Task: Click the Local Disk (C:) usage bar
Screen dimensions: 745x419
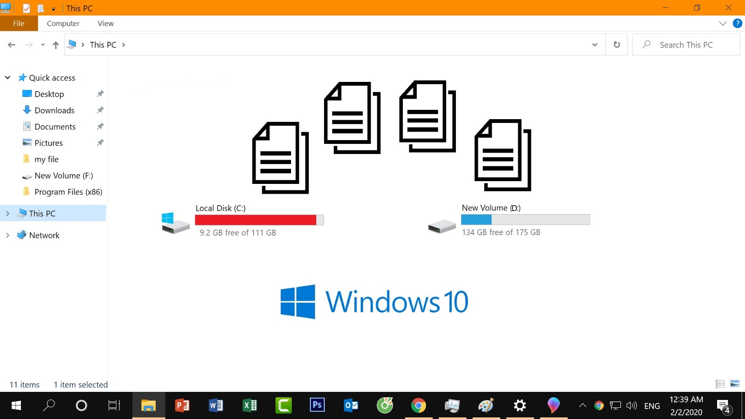Action: 259,220
